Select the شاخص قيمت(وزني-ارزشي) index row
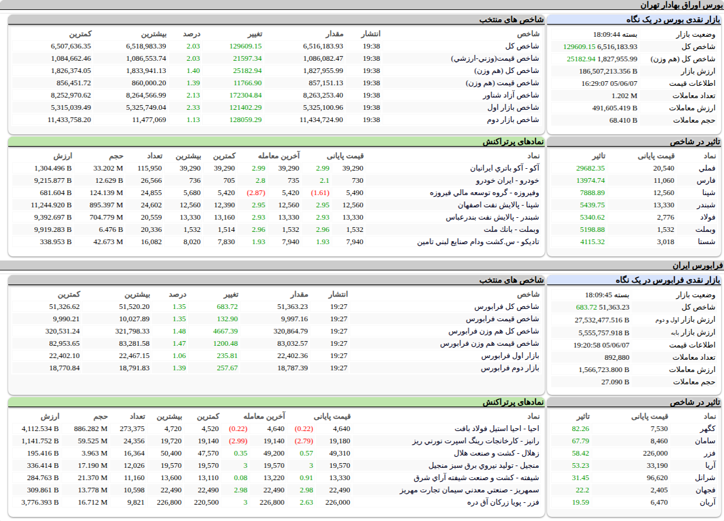The width and height of the screenshot is (724, 521). click(x=277, y=58)
